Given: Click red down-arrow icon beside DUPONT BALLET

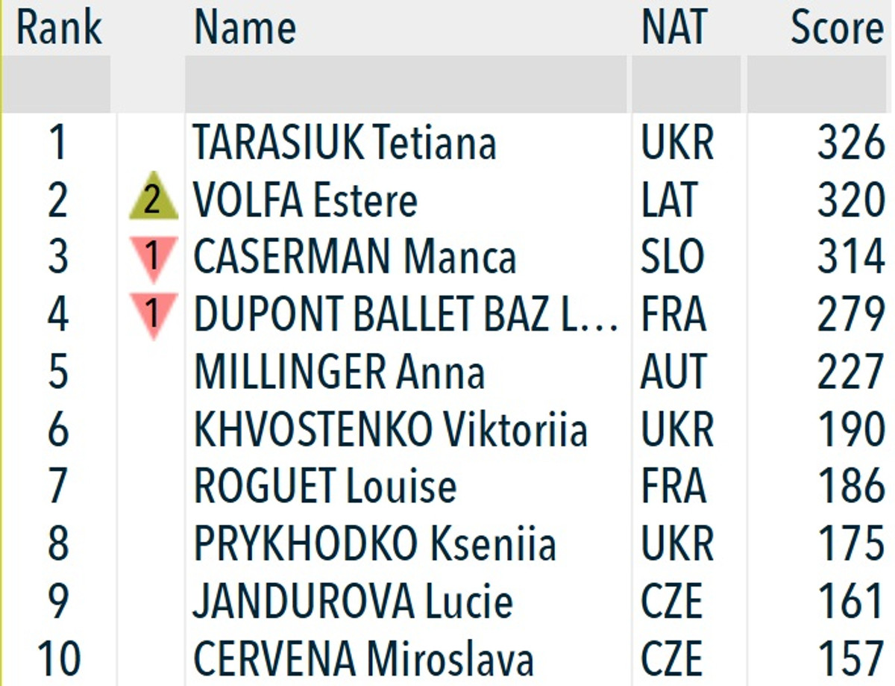Looking at the screenshot, I should point(152,314).
